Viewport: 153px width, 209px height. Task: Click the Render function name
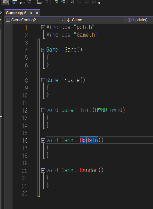pos(88,170)
